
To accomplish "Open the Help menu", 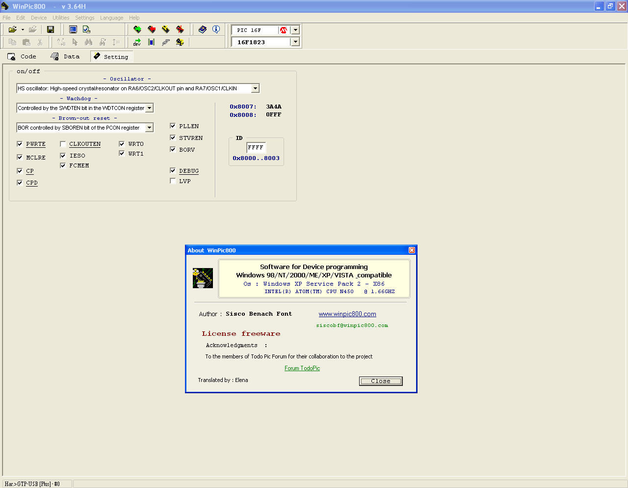I will tap(134, 18).
